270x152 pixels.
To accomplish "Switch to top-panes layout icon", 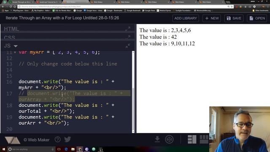I will point(204,139).
